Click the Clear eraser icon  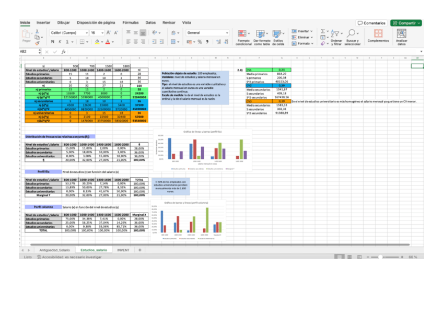pos(323,43)
